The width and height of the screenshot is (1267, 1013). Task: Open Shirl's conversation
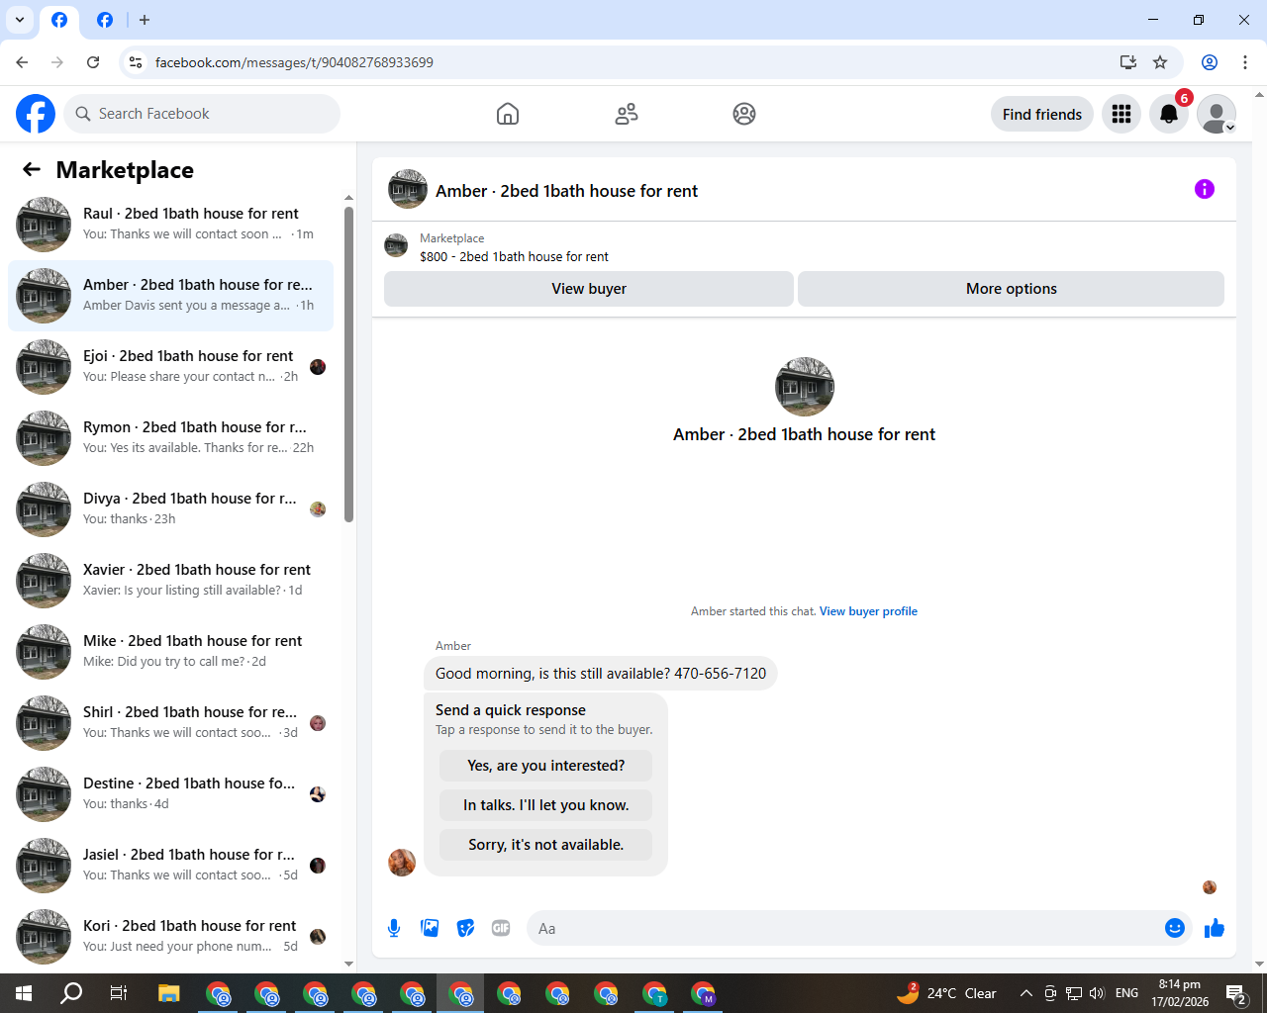coord(170,723)
